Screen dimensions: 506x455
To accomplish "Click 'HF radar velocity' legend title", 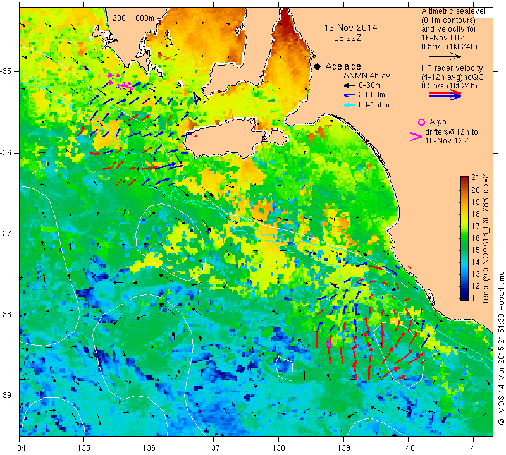I will click(452, 68).
